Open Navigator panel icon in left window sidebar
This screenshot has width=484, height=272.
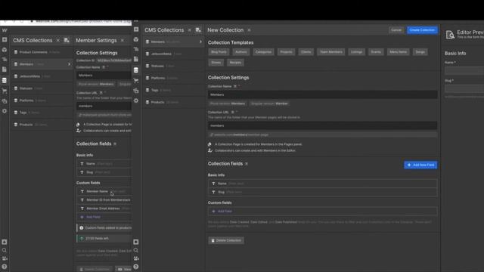(x=5, y=59)
